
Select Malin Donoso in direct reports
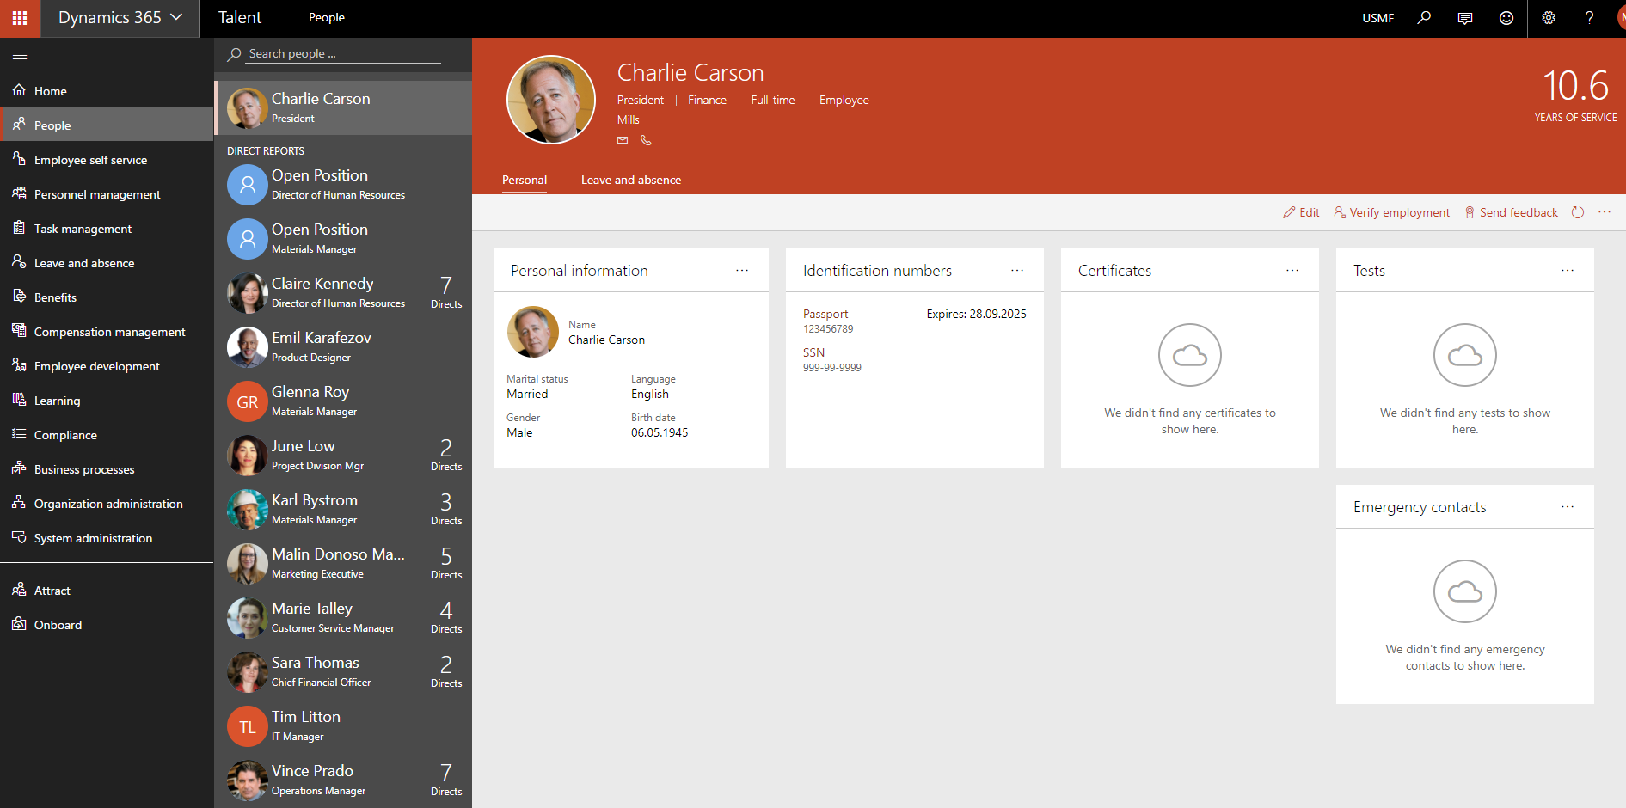(x=343, y=563)
